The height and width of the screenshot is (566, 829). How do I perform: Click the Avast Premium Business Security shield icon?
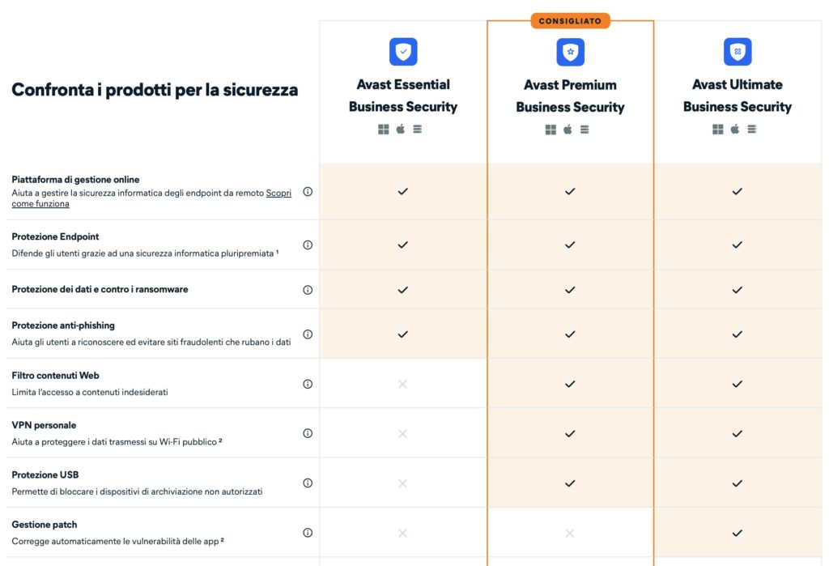570,52
